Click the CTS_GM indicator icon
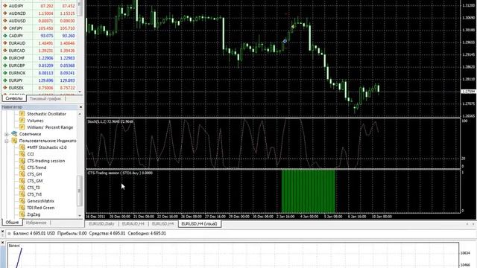The height and width of the screenshot is (268, 477). click(22, 181)
